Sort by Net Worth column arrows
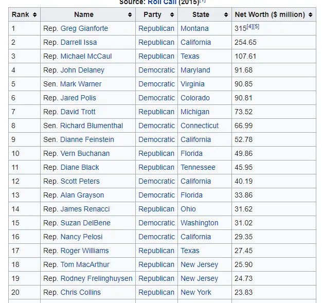The image size is (322, 303). click(311, 14)
